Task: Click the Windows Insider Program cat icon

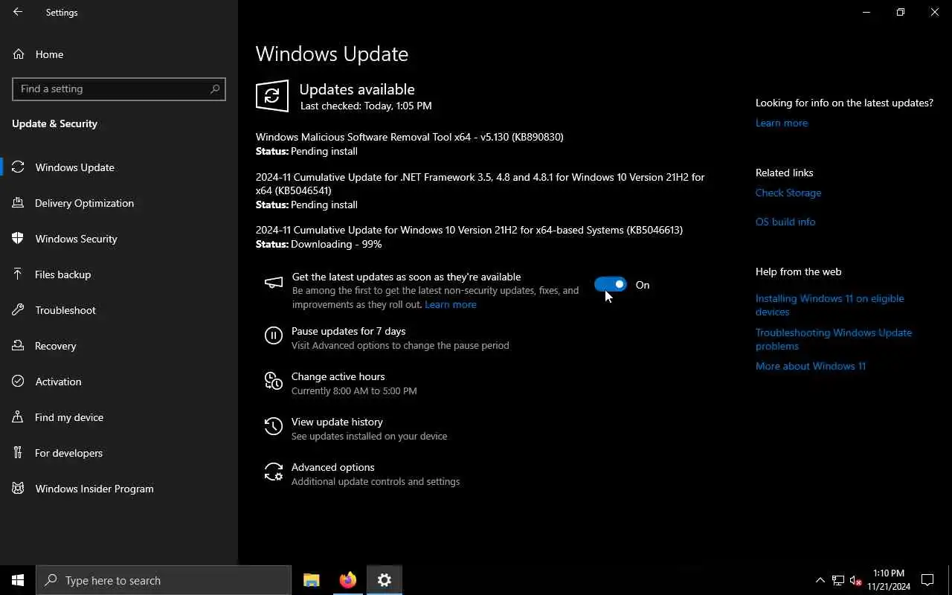Action: pos(19,489)
